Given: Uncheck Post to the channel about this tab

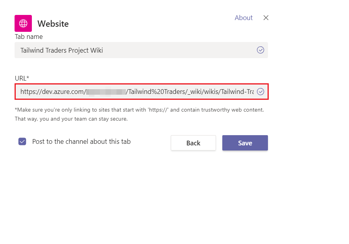Looking at the screenshot, I should click(22, 141).
